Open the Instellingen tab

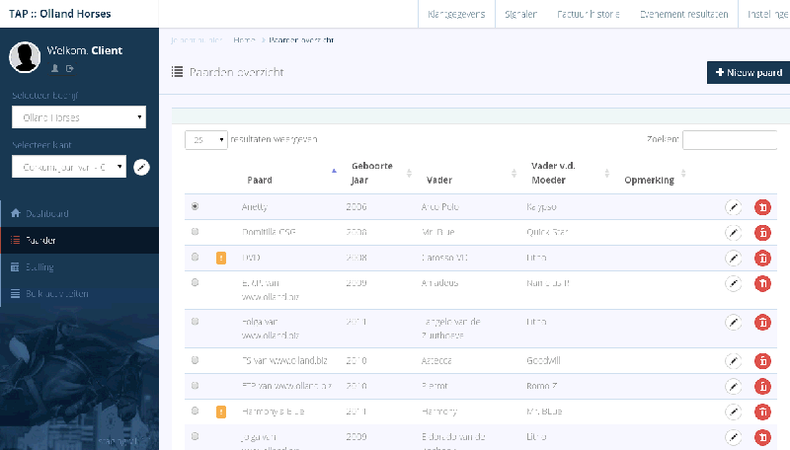(766, 14)
